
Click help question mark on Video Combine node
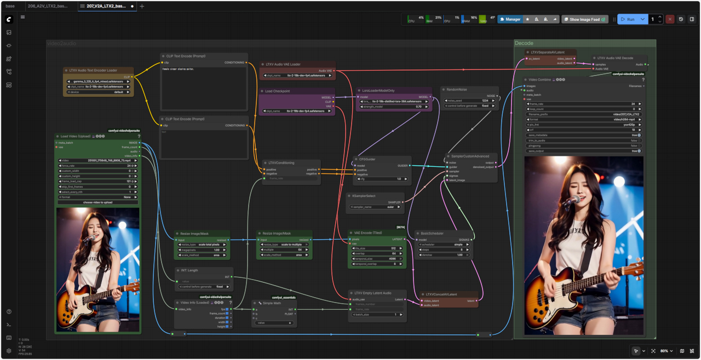tap(643, 80)
